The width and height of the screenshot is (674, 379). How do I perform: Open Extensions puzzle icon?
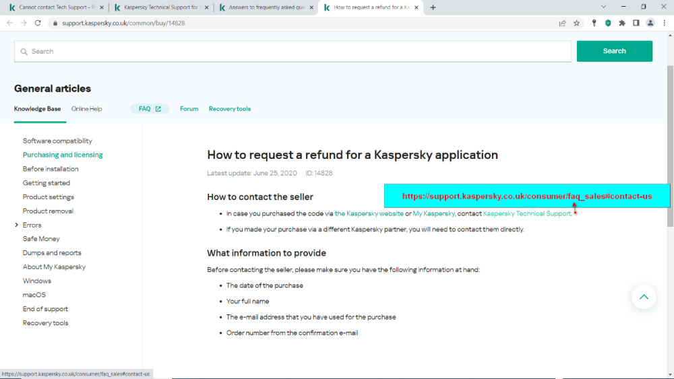coord(622,23)
